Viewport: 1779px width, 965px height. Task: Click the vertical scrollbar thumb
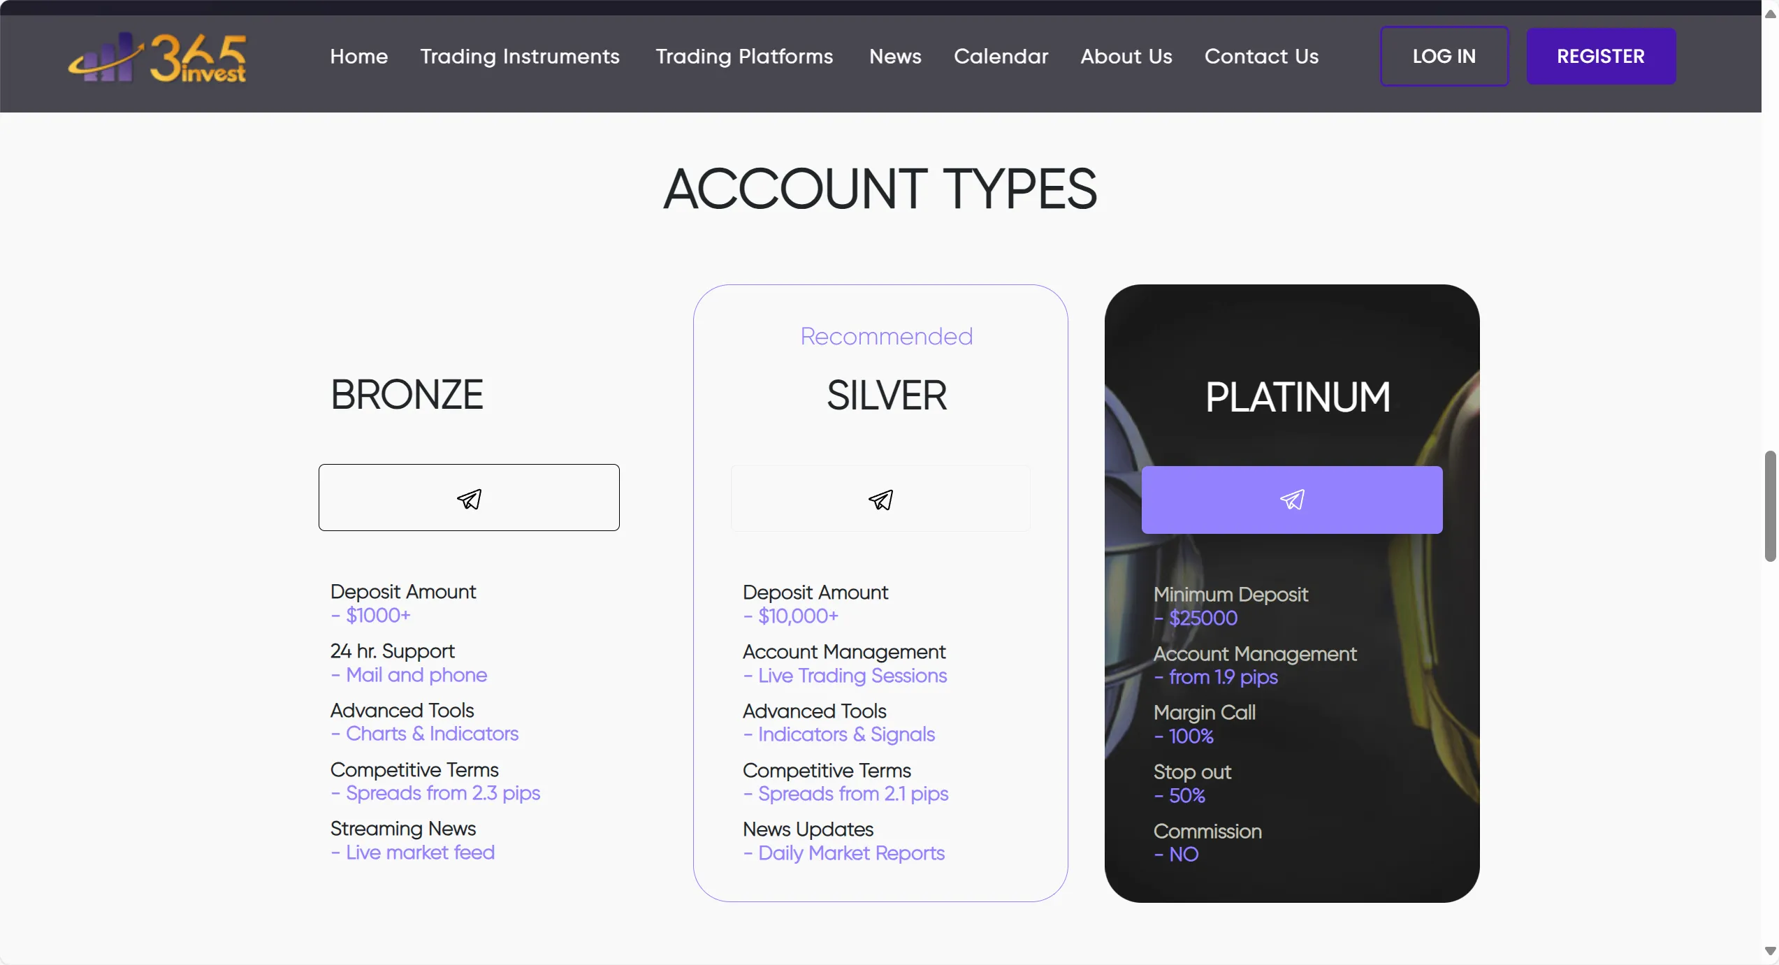[1770, 506]
